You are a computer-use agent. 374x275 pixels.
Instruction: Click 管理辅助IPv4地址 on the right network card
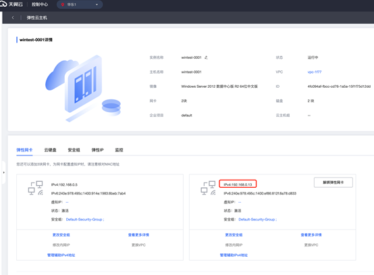coord(234,255)
